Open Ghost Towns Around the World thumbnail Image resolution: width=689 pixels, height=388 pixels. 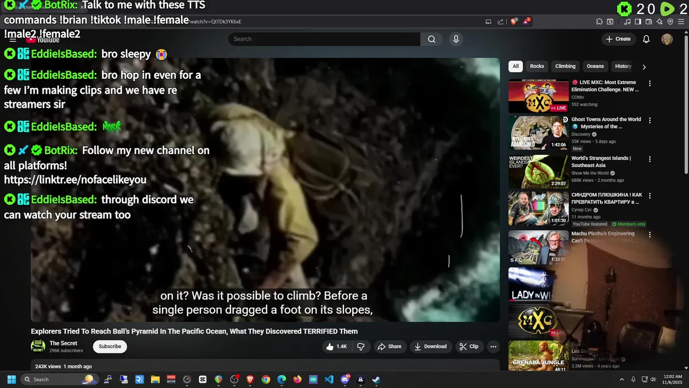click(x=538, y=133)
